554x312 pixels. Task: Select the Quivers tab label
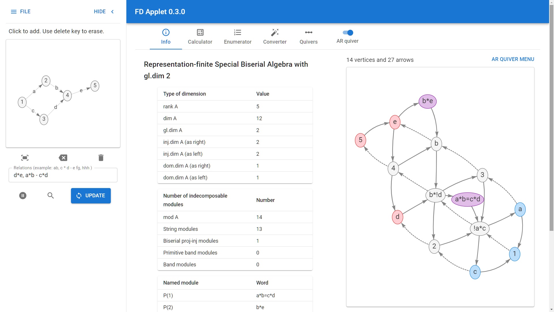click(x=308, y=42)
